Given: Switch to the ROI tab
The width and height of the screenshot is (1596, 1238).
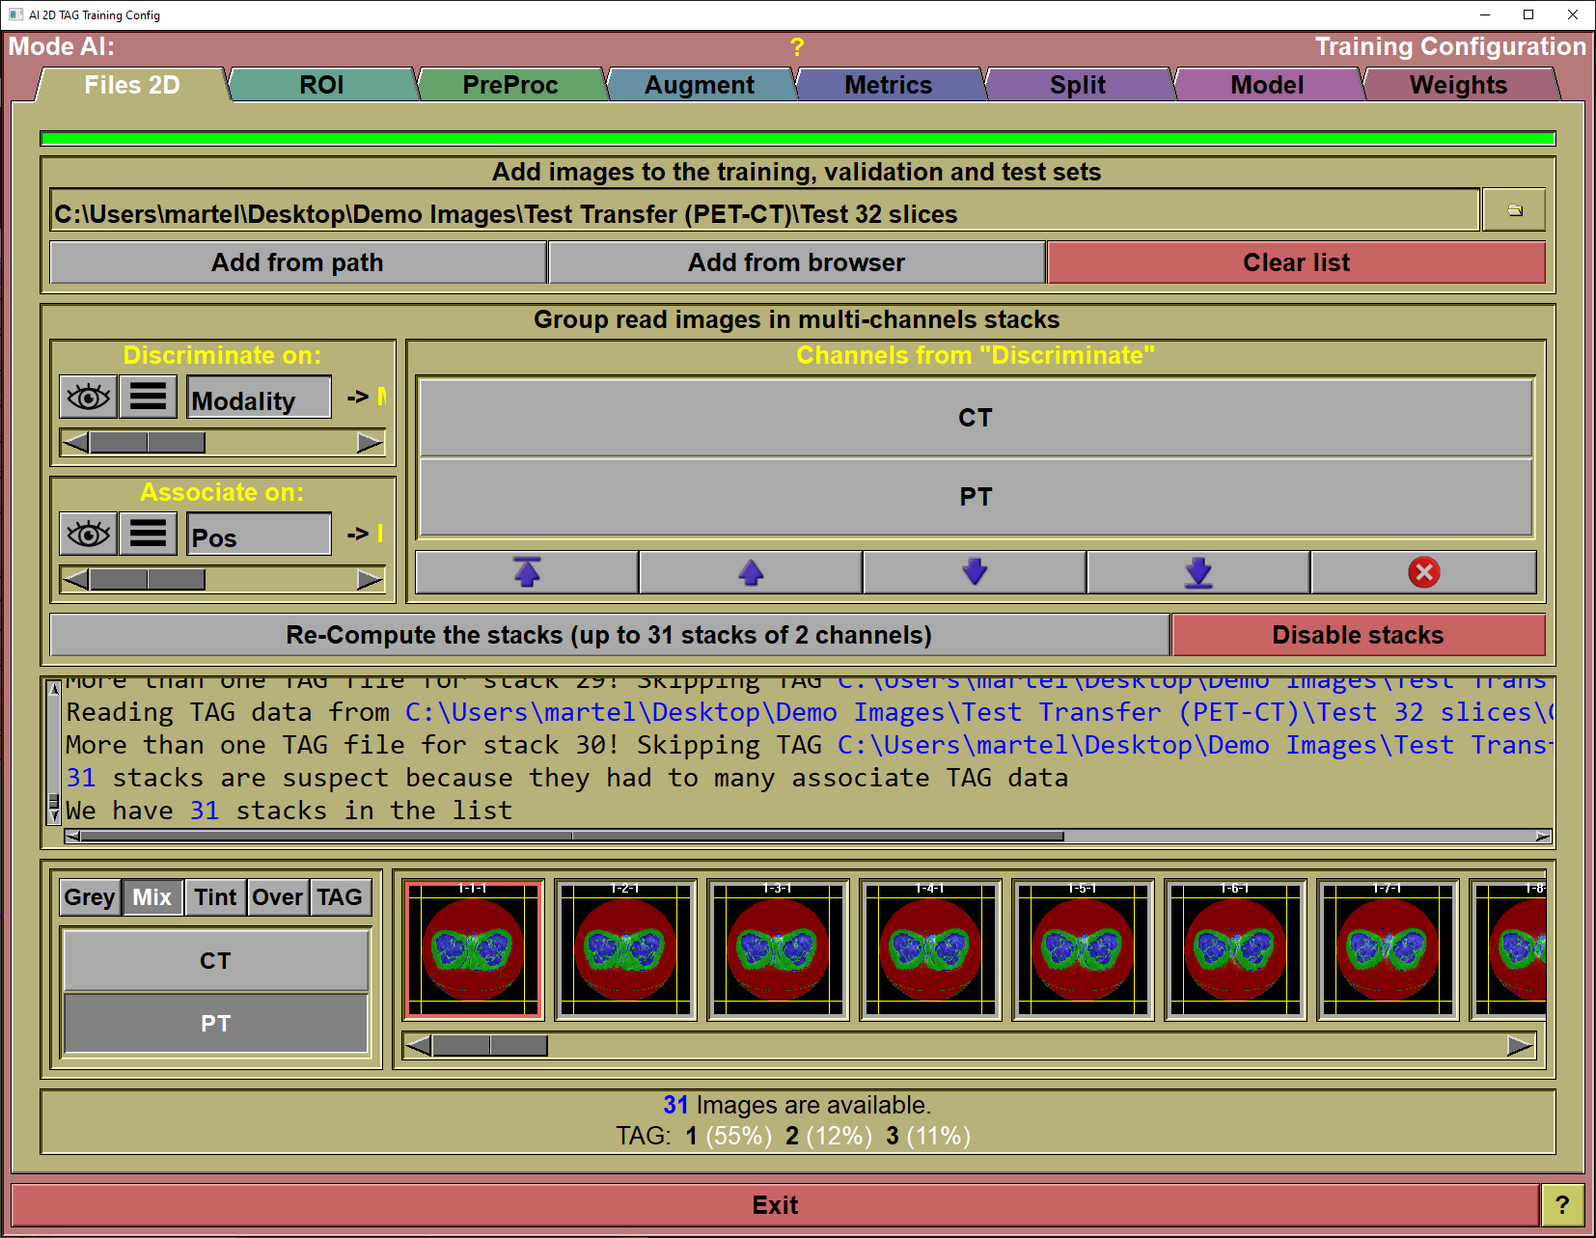Looking at the screenshot, I should pos(321,85).
